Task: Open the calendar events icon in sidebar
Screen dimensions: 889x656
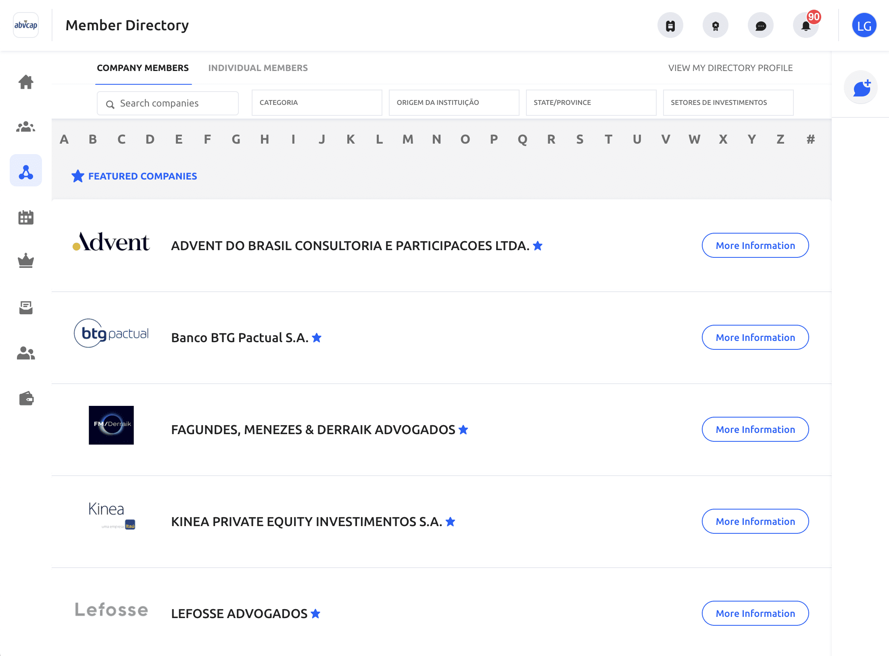Action: pyautogui.click(x=26, y=217)
